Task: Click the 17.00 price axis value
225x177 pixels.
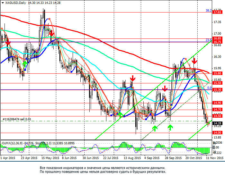Action: pos(217,34)
